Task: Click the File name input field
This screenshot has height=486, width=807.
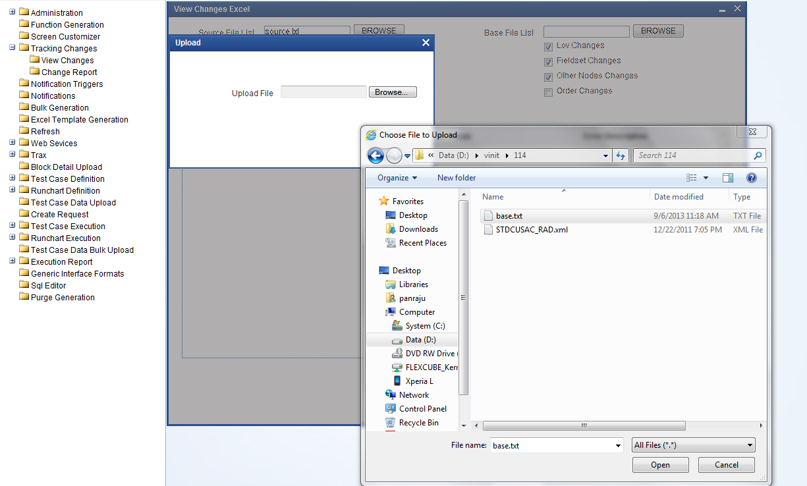Action: click(552, 446)
